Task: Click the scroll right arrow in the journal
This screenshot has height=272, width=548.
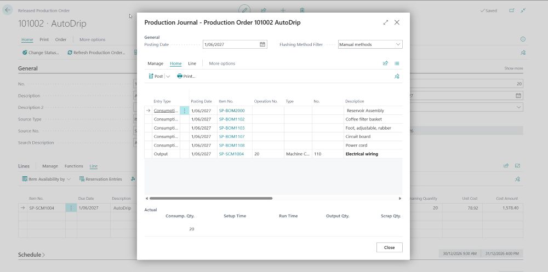Action: 400,198
